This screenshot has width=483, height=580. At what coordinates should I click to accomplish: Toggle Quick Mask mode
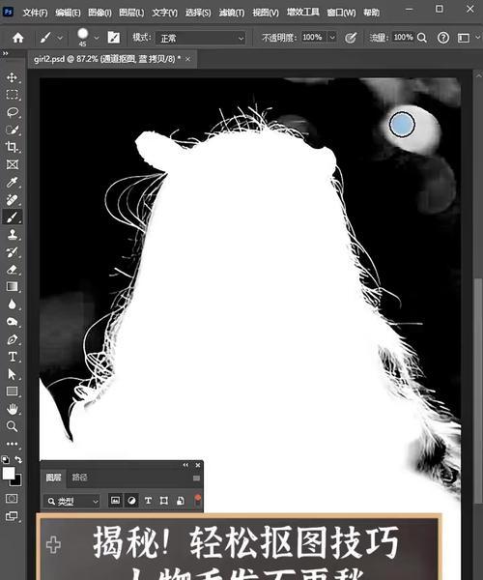[12, 498]
